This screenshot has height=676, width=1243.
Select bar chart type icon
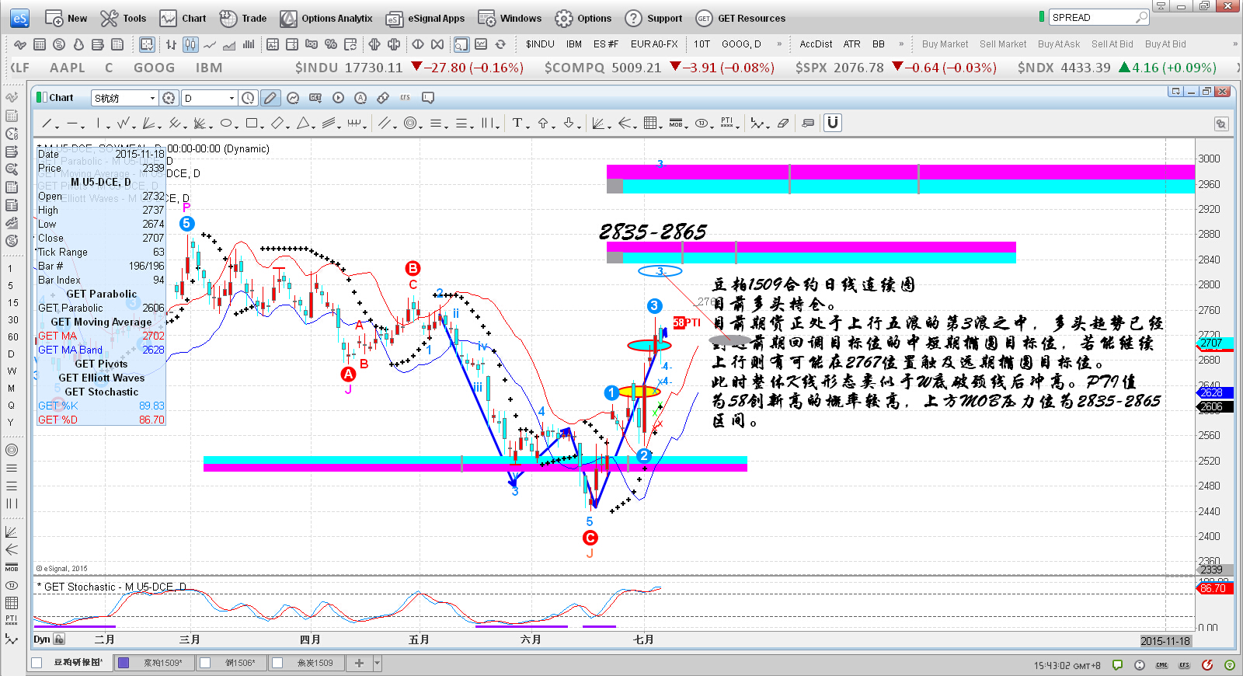coord(171,44)
